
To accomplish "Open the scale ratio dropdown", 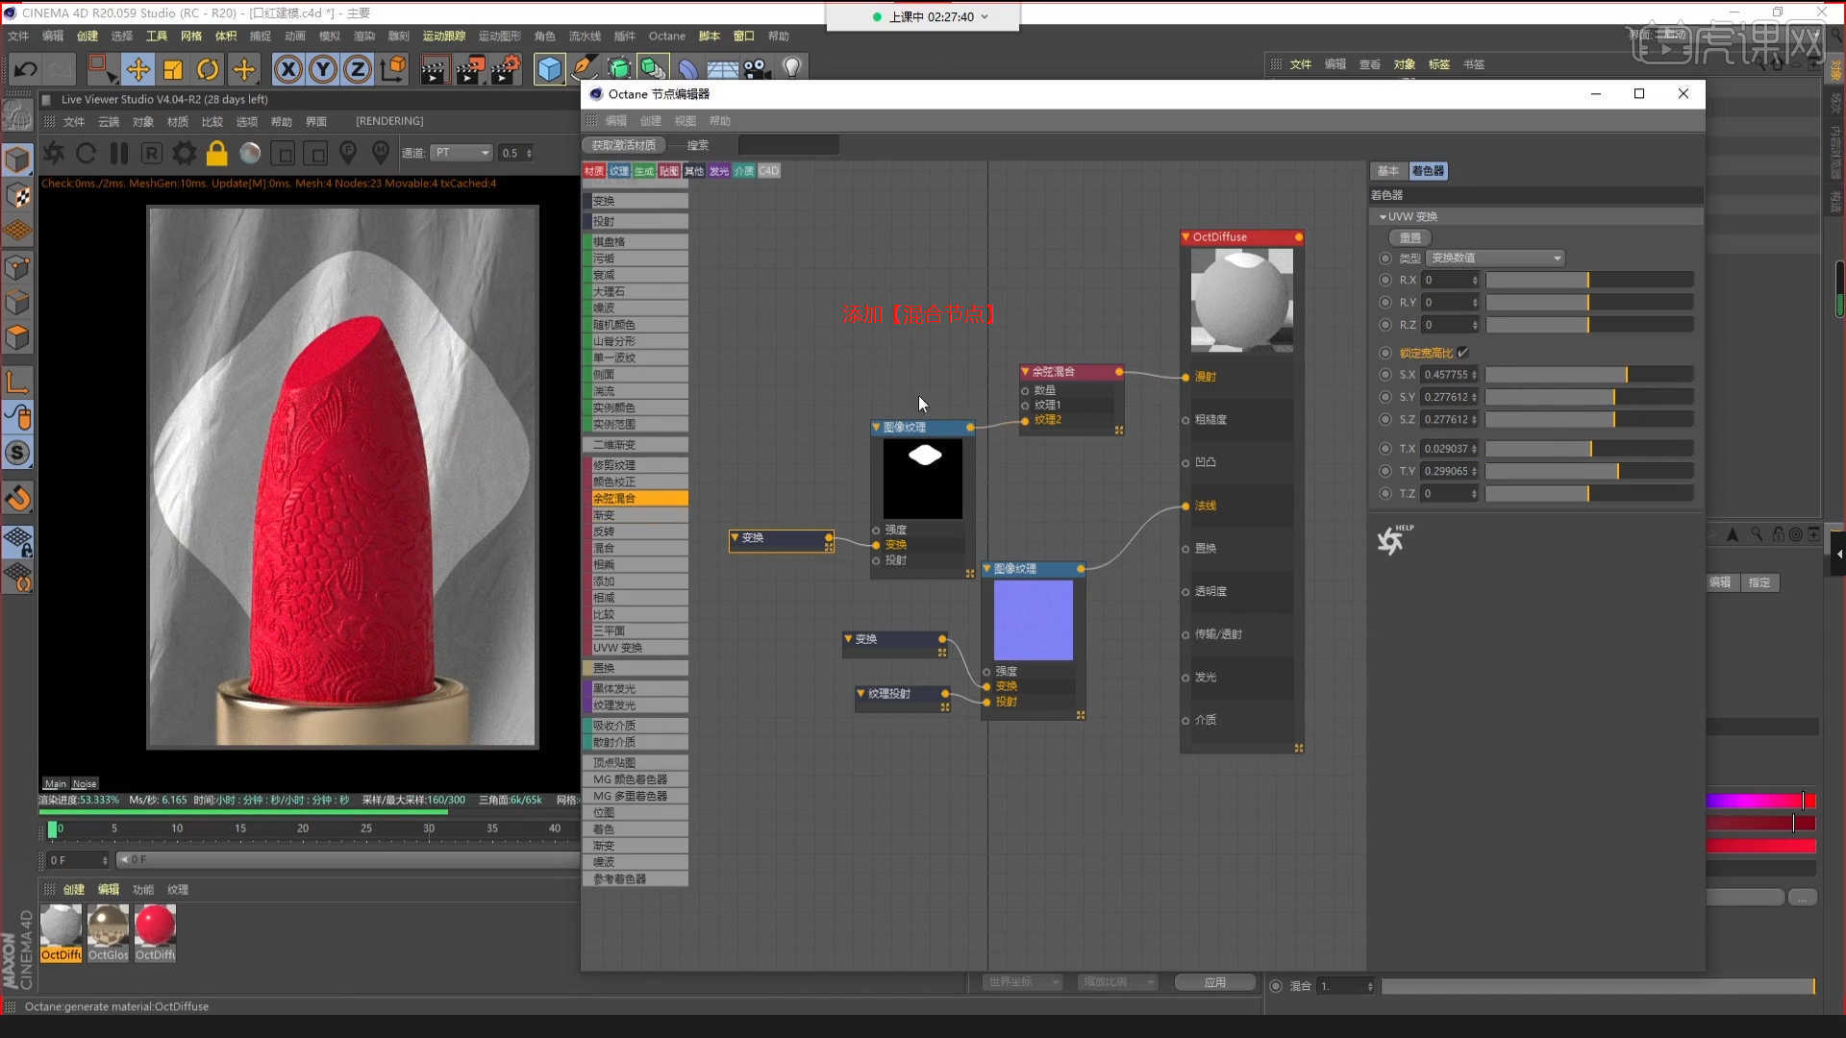I will [x=1117, y=982].
